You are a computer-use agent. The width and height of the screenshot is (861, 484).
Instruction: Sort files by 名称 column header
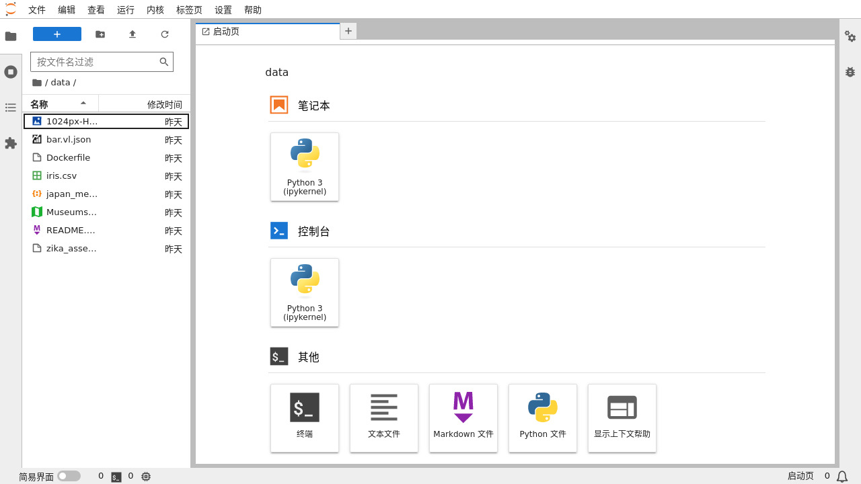(61, 104)
